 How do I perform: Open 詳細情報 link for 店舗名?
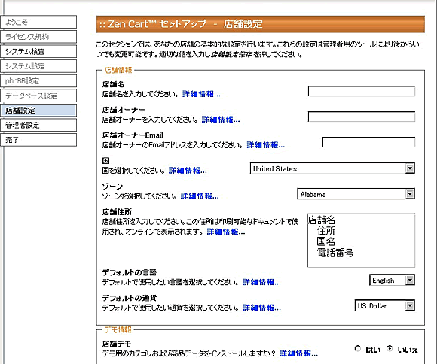[201, 94]
